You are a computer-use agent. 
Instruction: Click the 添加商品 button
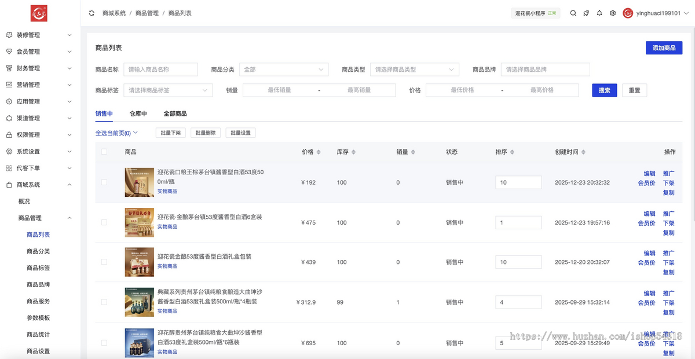point(664,48)
